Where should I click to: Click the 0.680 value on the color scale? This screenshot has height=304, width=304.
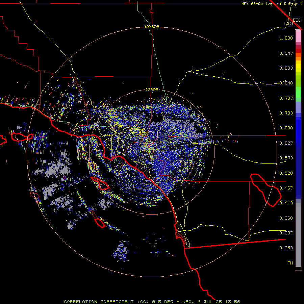(286, 128)
